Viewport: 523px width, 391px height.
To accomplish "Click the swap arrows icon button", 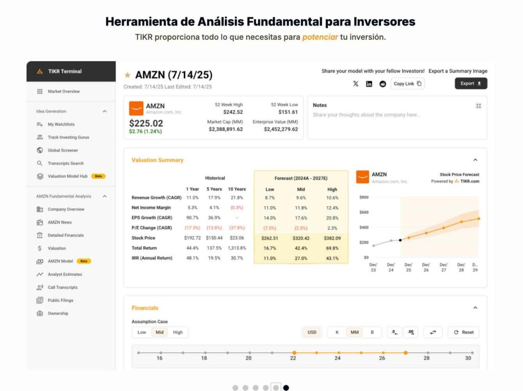I will [x=433, y=332].
